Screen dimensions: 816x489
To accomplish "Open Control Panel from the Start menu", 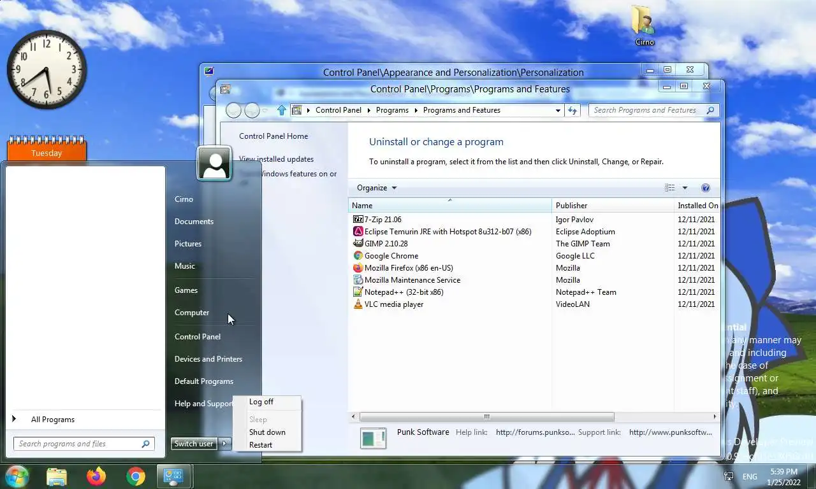I will click(198, 337).
